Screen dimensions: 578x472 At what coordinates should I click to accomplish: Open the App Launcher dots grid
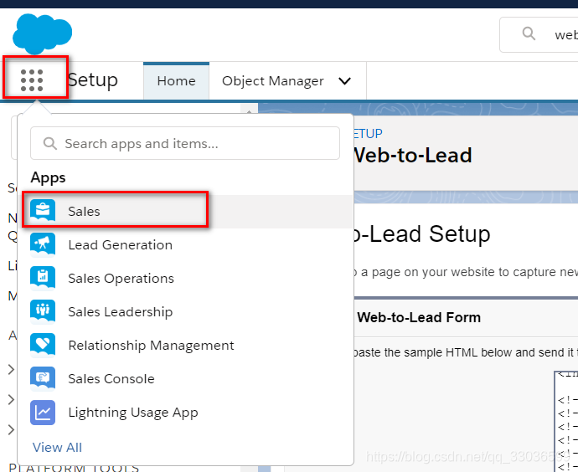pyautogui.click(x=32, y=80)
